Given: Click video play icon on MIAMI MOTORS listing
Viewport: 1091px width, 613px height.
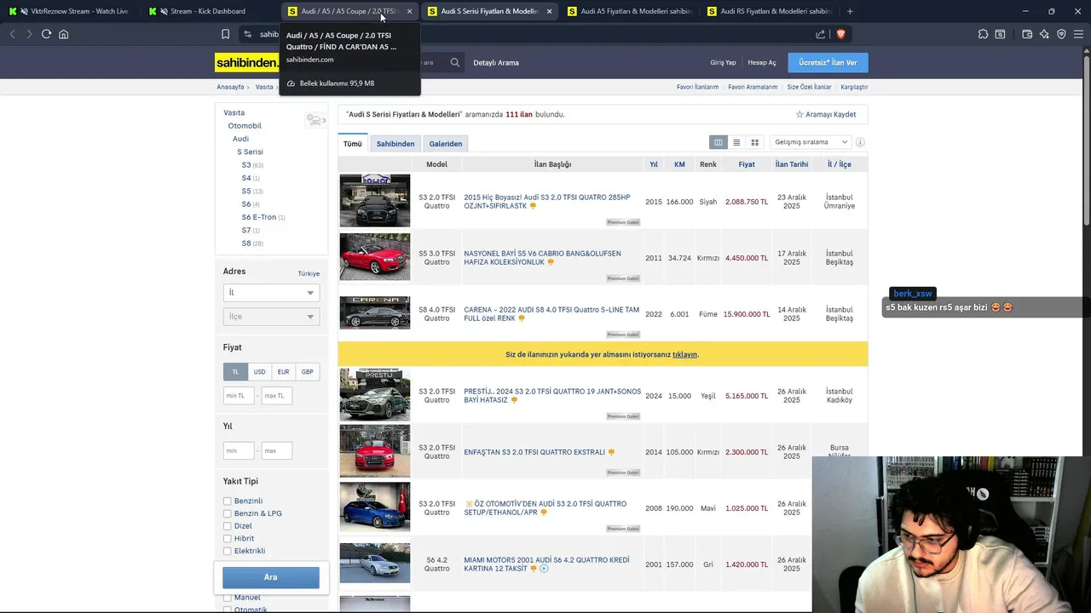Looking at the screenshot, I should 544,569.
